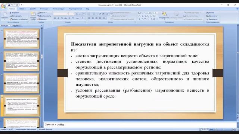Align text right in paragraph group

pos(96,18)
